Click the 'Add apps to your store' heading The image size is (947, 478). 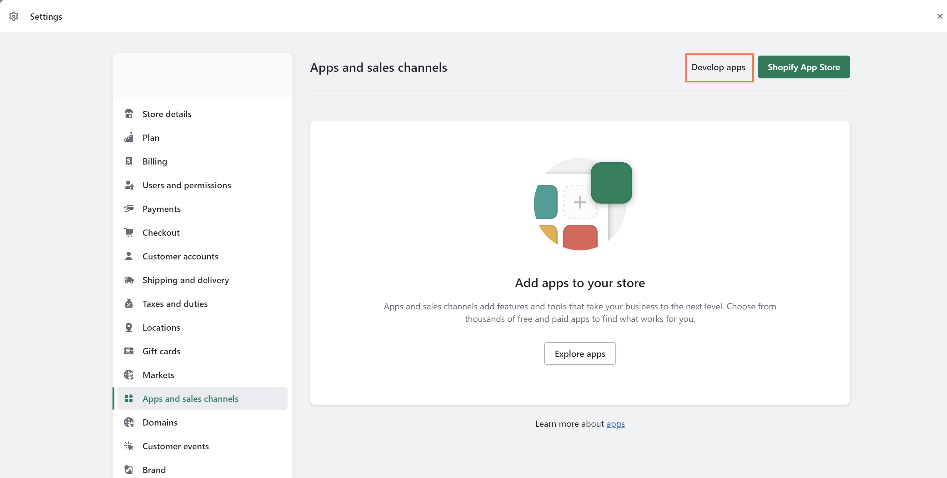coord(580,283)
